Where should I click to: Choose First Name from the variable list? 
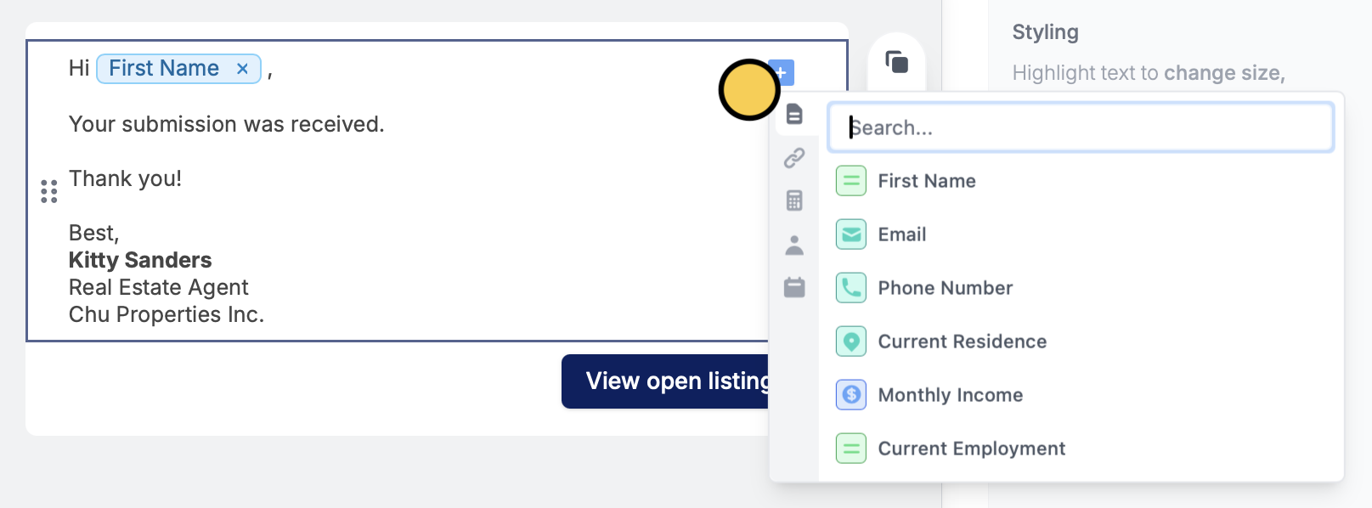(x=1081, y=181)
